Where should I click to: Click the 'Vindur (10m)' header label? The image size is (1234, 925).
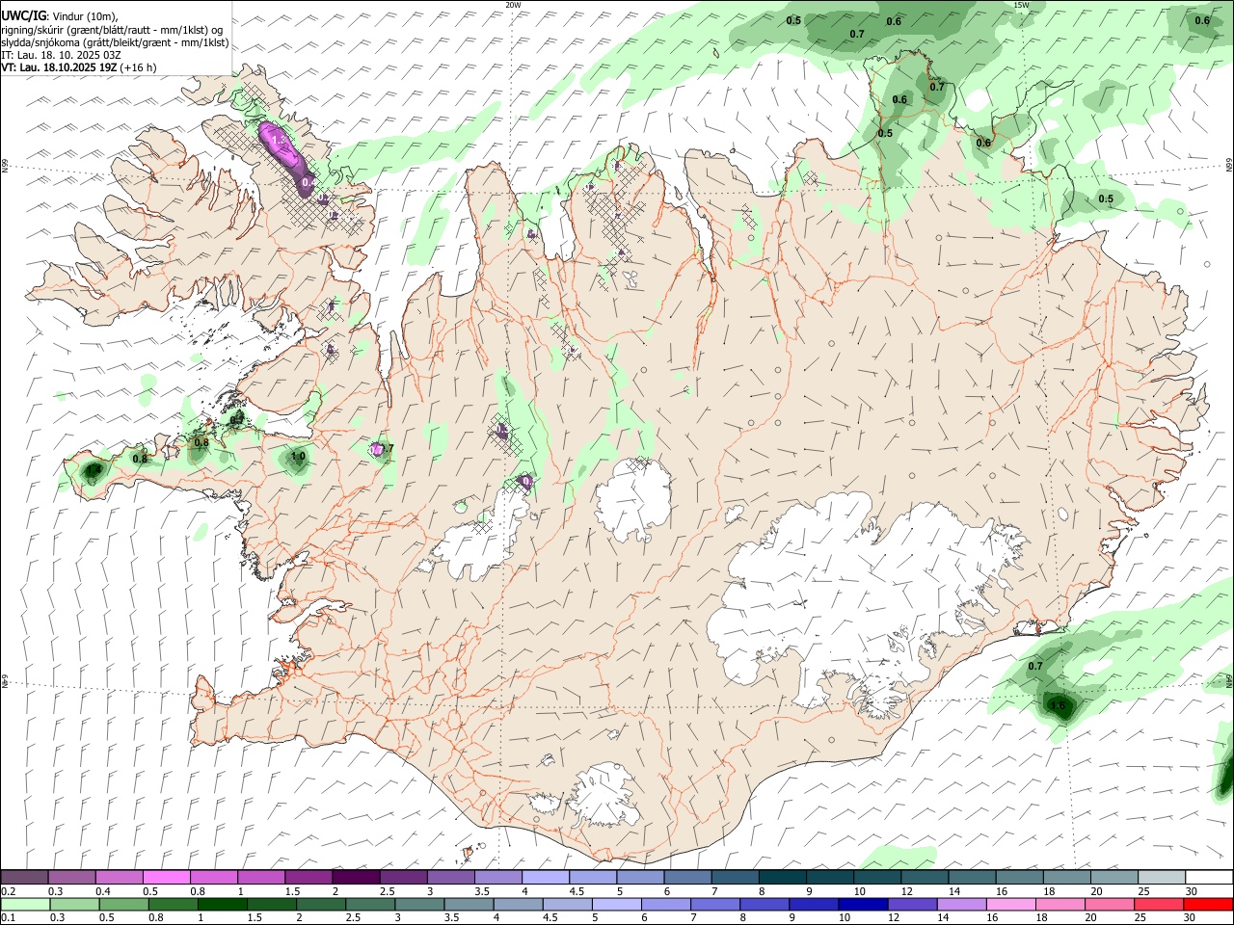[87, 16]
